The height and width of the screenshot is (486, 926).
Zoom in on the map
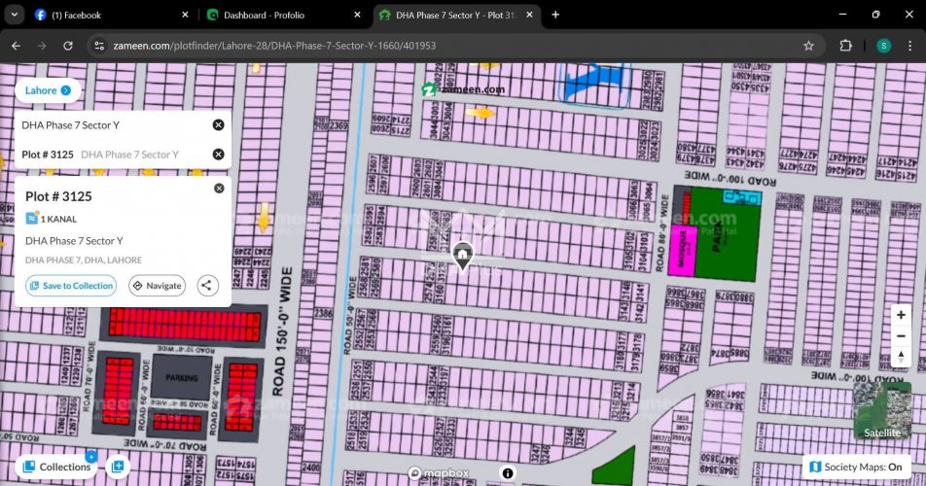[902, 315]
